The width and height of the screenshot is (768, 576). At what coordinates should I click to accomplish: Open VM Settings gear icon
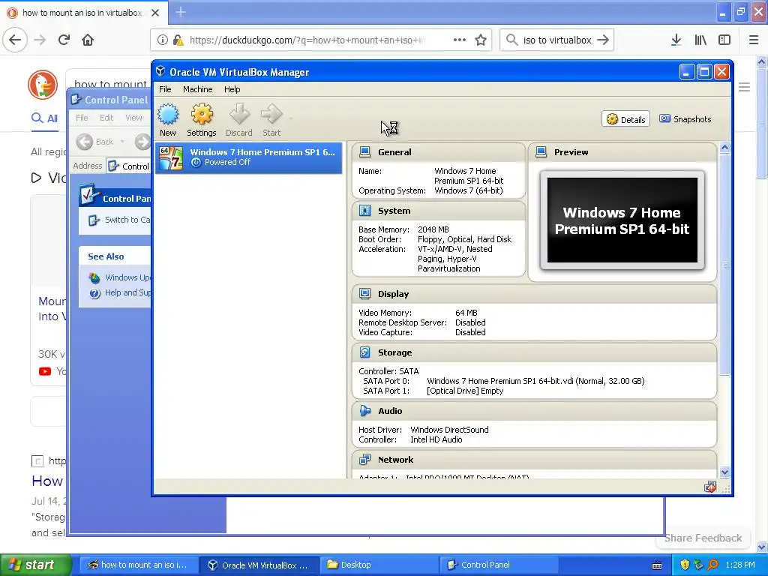201,120
